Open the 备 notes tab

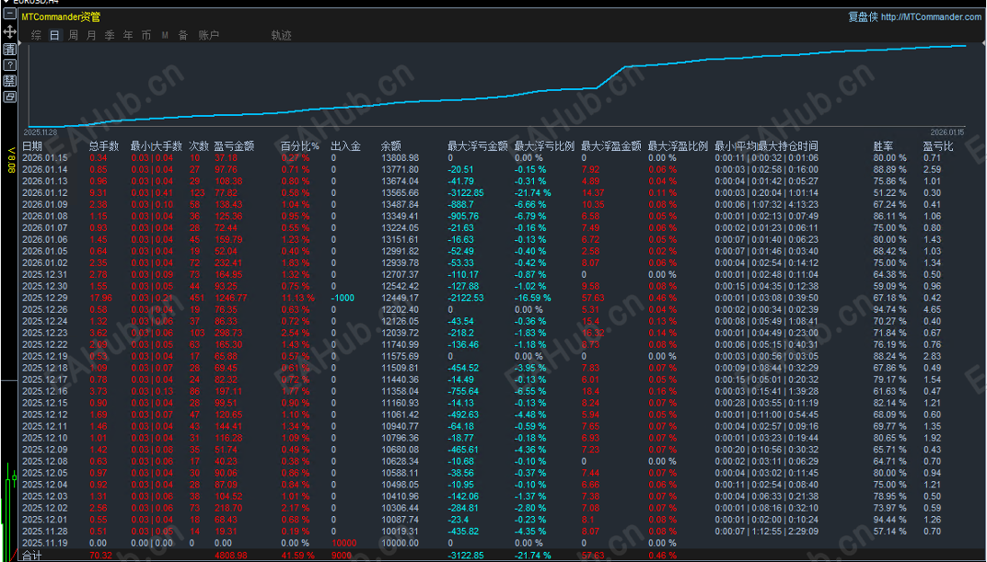[x=183, y=35]
